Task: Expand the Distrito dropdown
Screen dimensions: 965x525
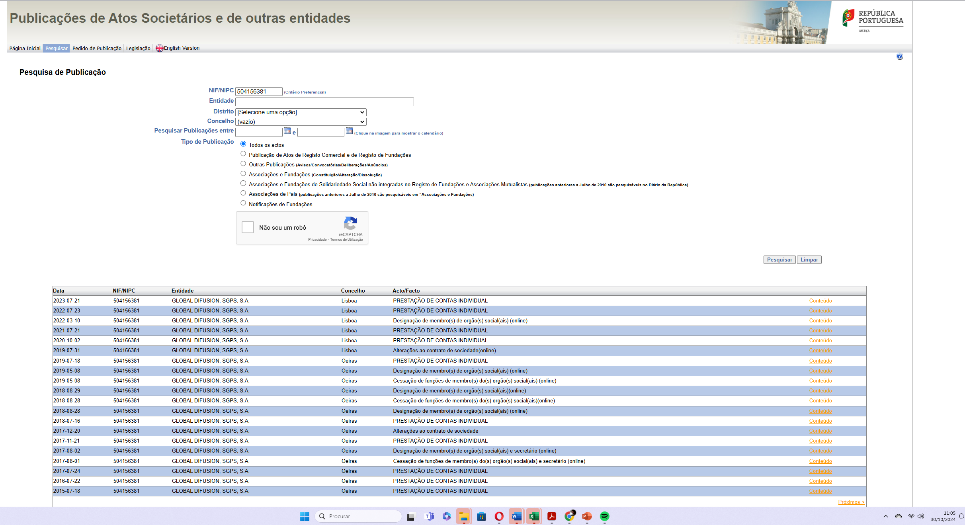Action: (x=301, y=112)
